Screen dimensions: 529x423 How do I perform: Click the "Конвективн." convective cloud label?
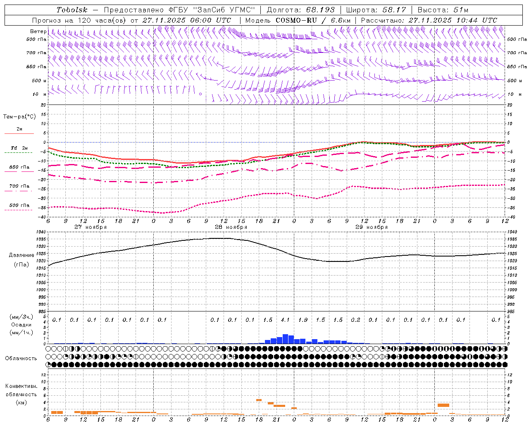[x=21, y=386]
